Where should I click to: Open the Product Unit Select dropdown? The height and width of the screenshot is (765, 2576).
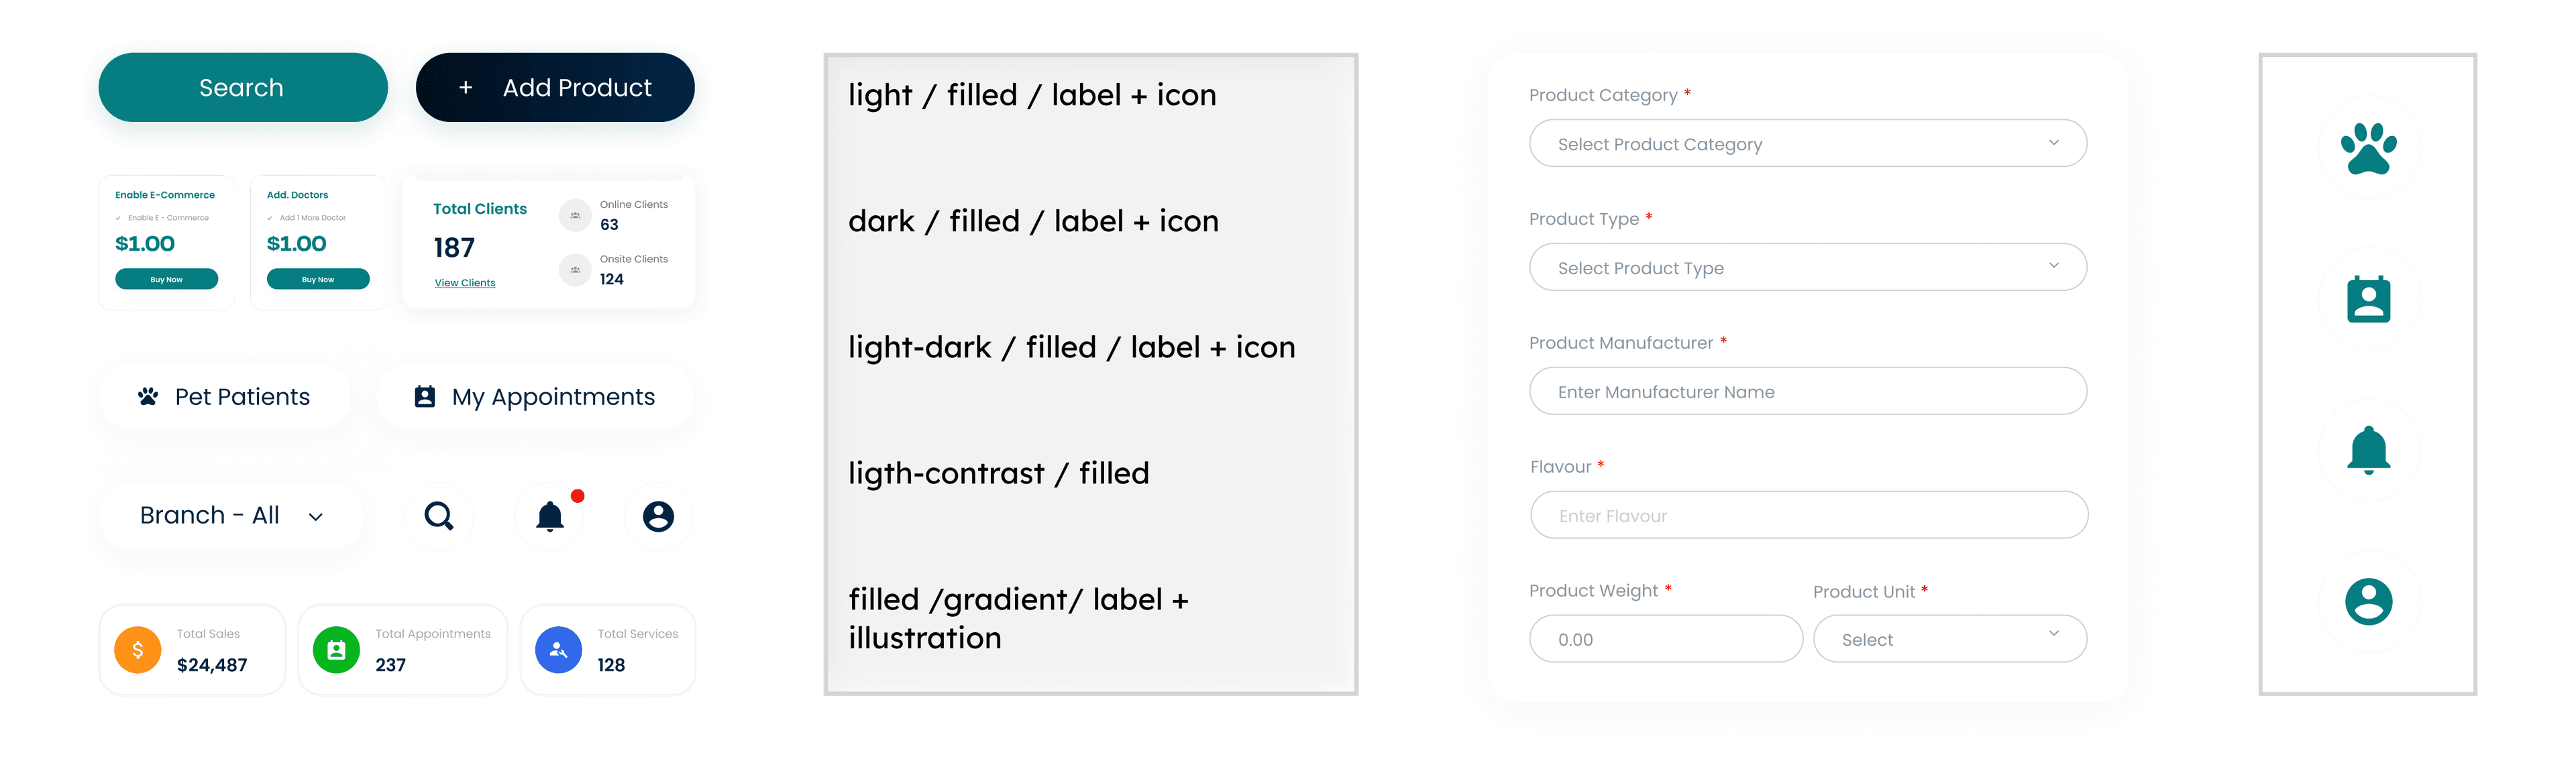pos(1949,639)
